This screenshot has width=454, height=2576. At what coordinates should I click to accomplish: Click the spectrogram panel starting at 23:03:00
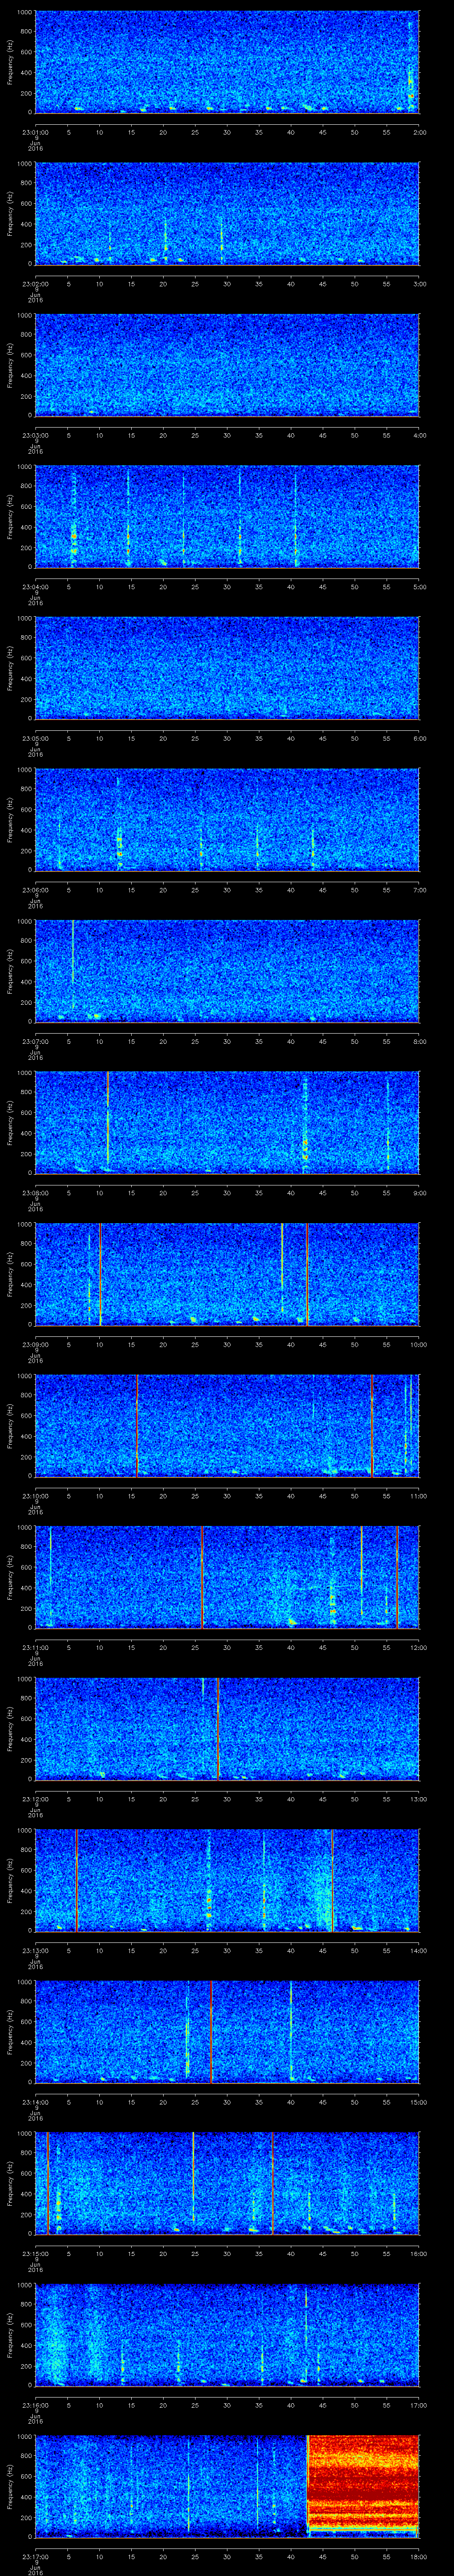227,364
